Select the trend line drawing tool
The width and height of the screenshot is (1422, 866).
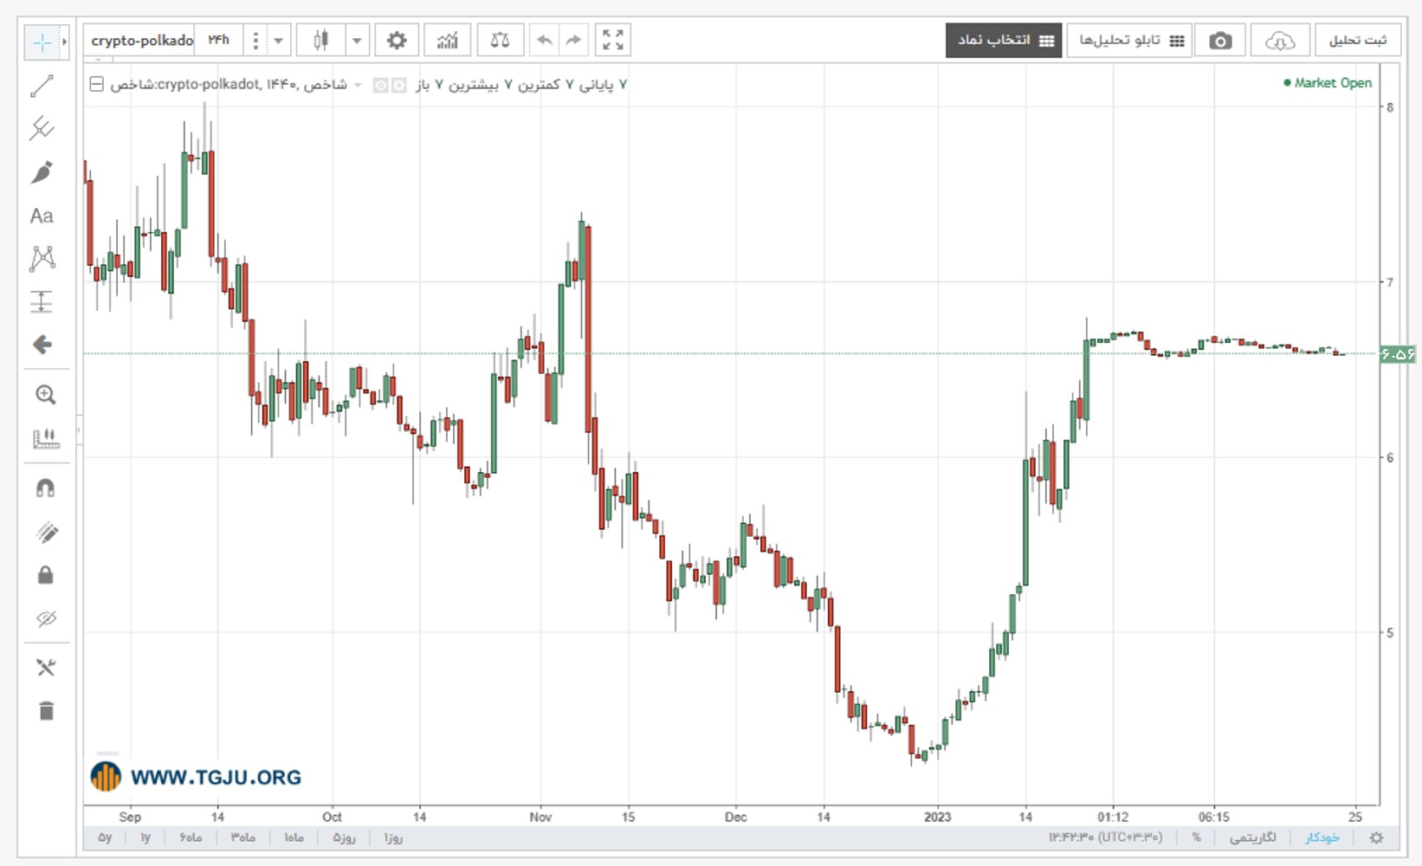(42, 86)
